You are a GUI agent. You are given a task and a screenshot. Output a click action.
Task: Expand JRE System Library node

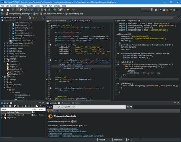pyautogui.click(x=4, y=43)
